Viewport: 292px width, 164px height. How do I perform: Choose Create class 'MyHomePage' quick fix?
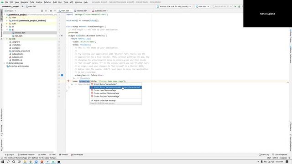(115, 90)
